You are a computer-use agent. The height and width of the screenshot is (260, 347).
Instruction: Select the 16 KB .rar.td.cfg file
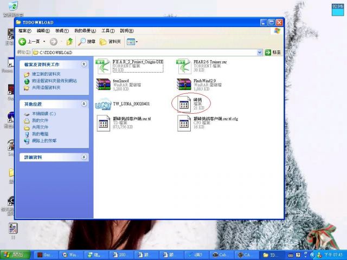point(185,123)
